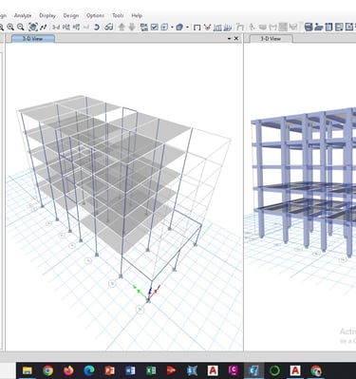The height and width of the screenshot is (379, 356).
Task: Switch to the right 3-D View tab
Action: tap(271, 39)
